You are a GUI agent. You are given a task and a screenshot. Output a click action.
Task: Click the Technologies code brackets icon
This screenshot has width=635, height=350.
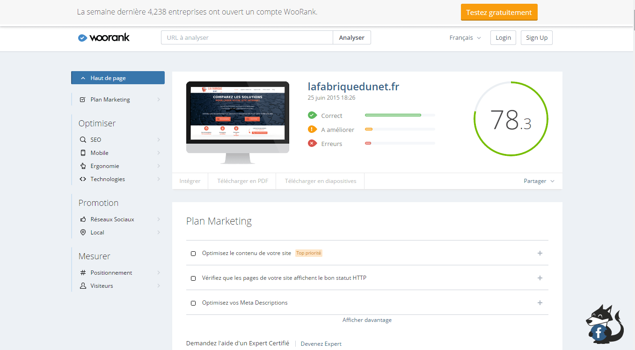[83, 179]
